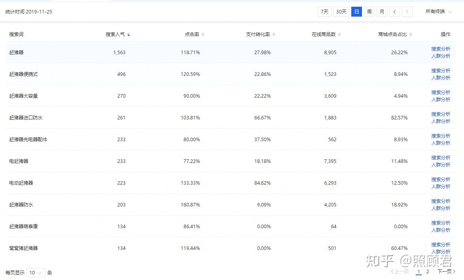
Task: Go to previous date arrow button
Action: pyautogui.click(x=394, y=11)
